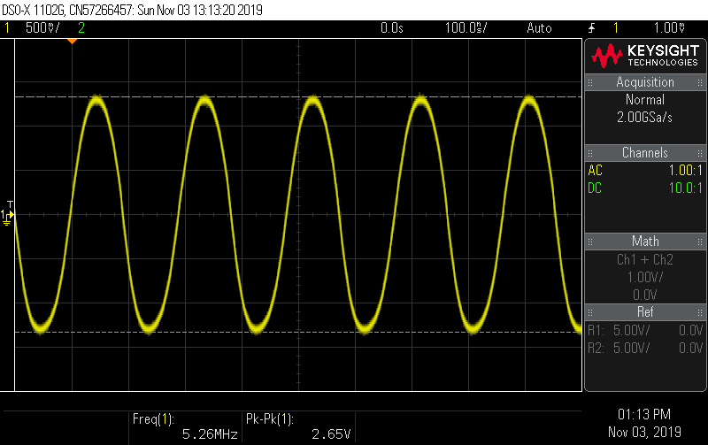Viewport: 708px width, 445px height.
Task: Click the Pk-Pk(1) measurement label
Action: (x=270, y=419)
